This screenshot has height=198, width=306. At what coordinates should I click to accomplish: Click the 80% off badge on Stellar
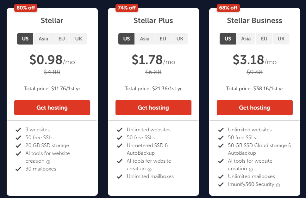[x=26, y=8]
